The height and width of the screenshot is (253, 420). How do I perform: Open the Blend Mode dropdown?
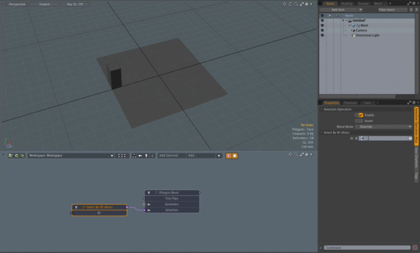coord(384,126)
